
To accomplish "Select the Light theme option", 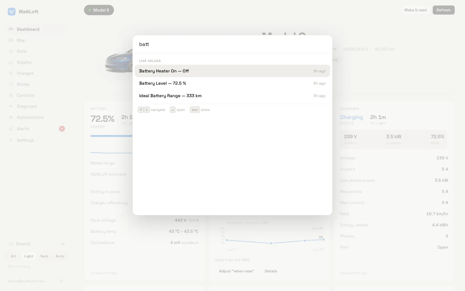I will (x=29, y=256).
